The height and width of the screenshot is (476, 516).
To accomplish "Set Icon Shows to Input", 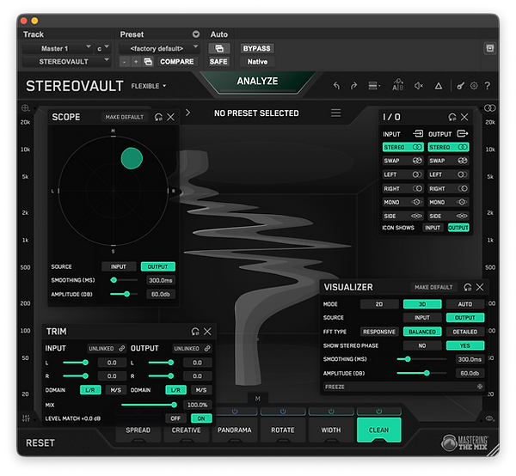I will point(433,228).
